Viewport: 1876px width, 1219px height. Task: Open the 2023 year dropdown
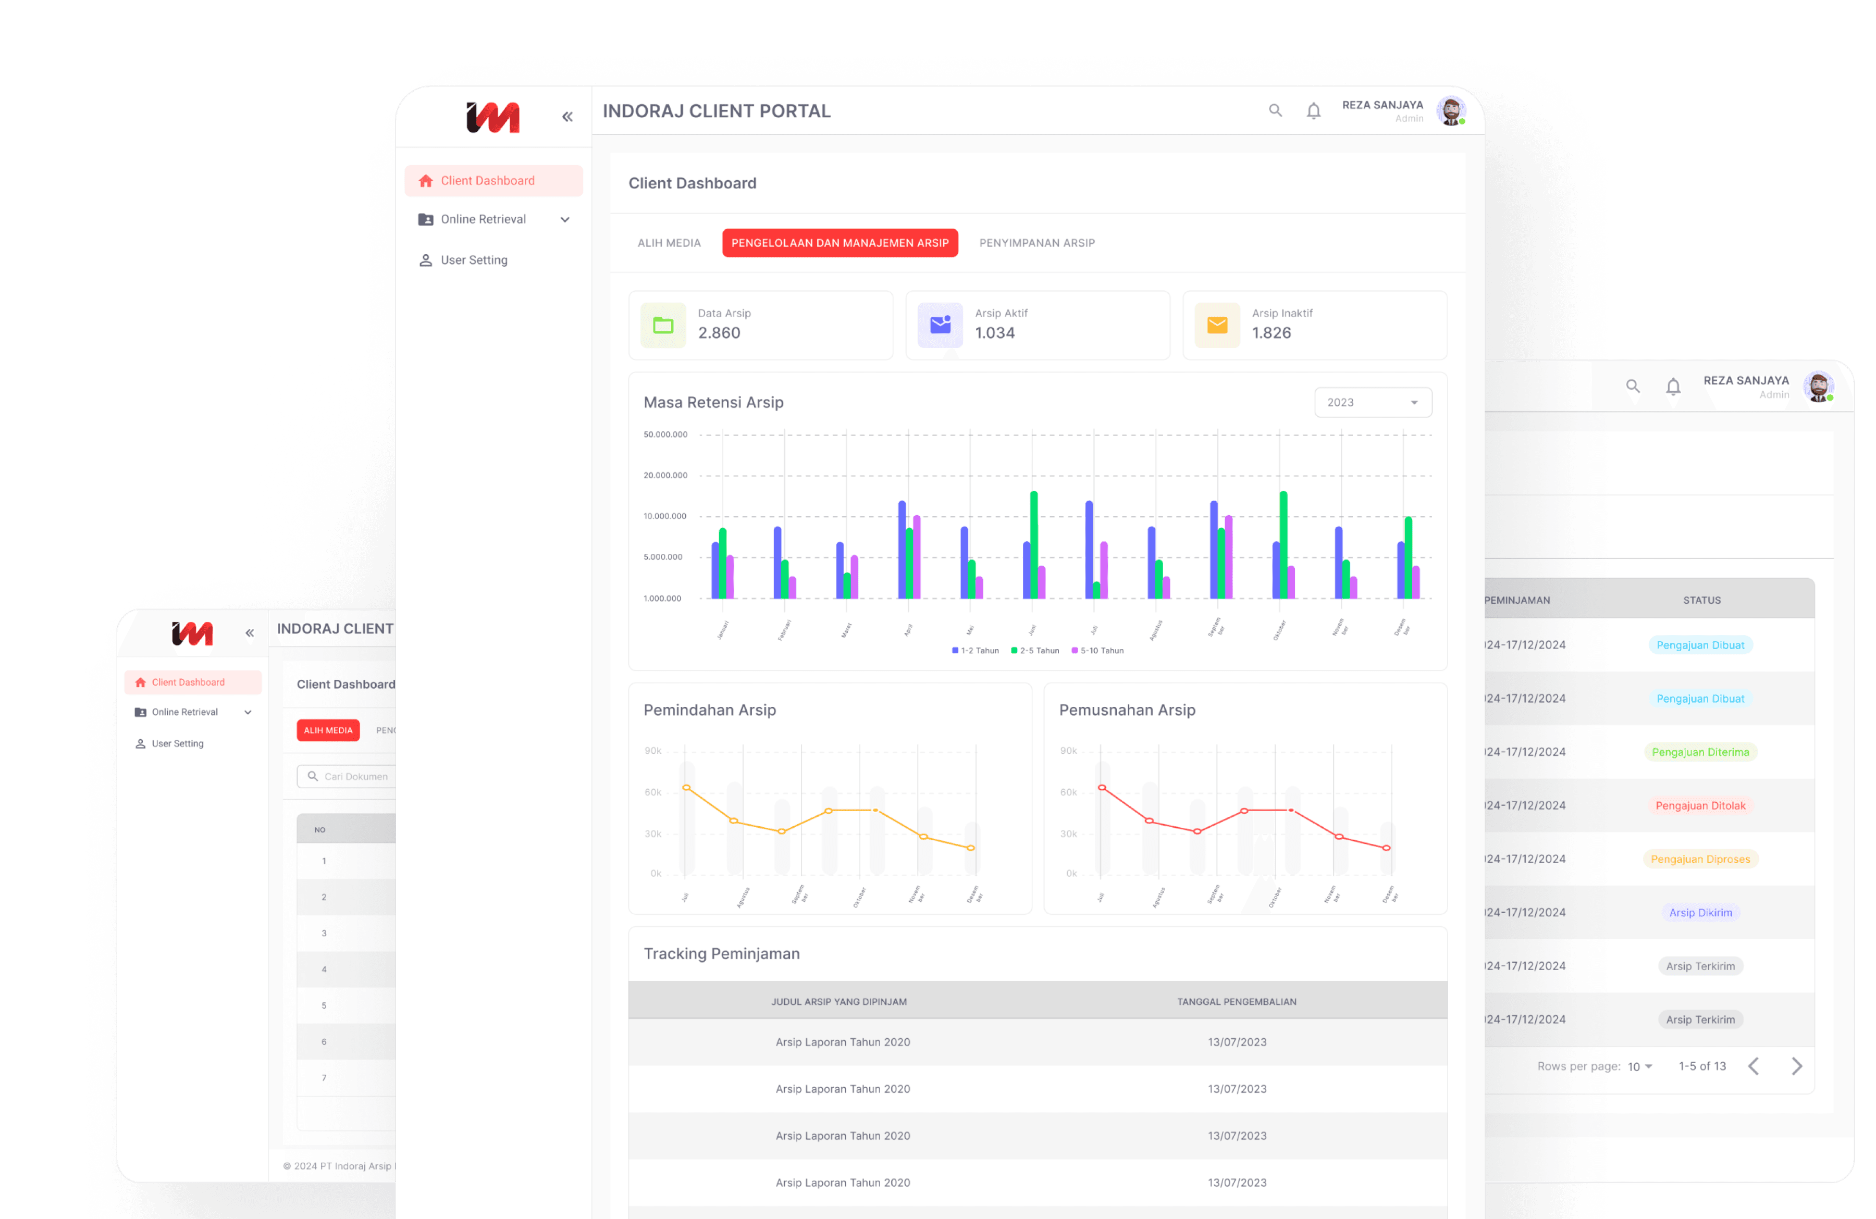coord(1372,403)
